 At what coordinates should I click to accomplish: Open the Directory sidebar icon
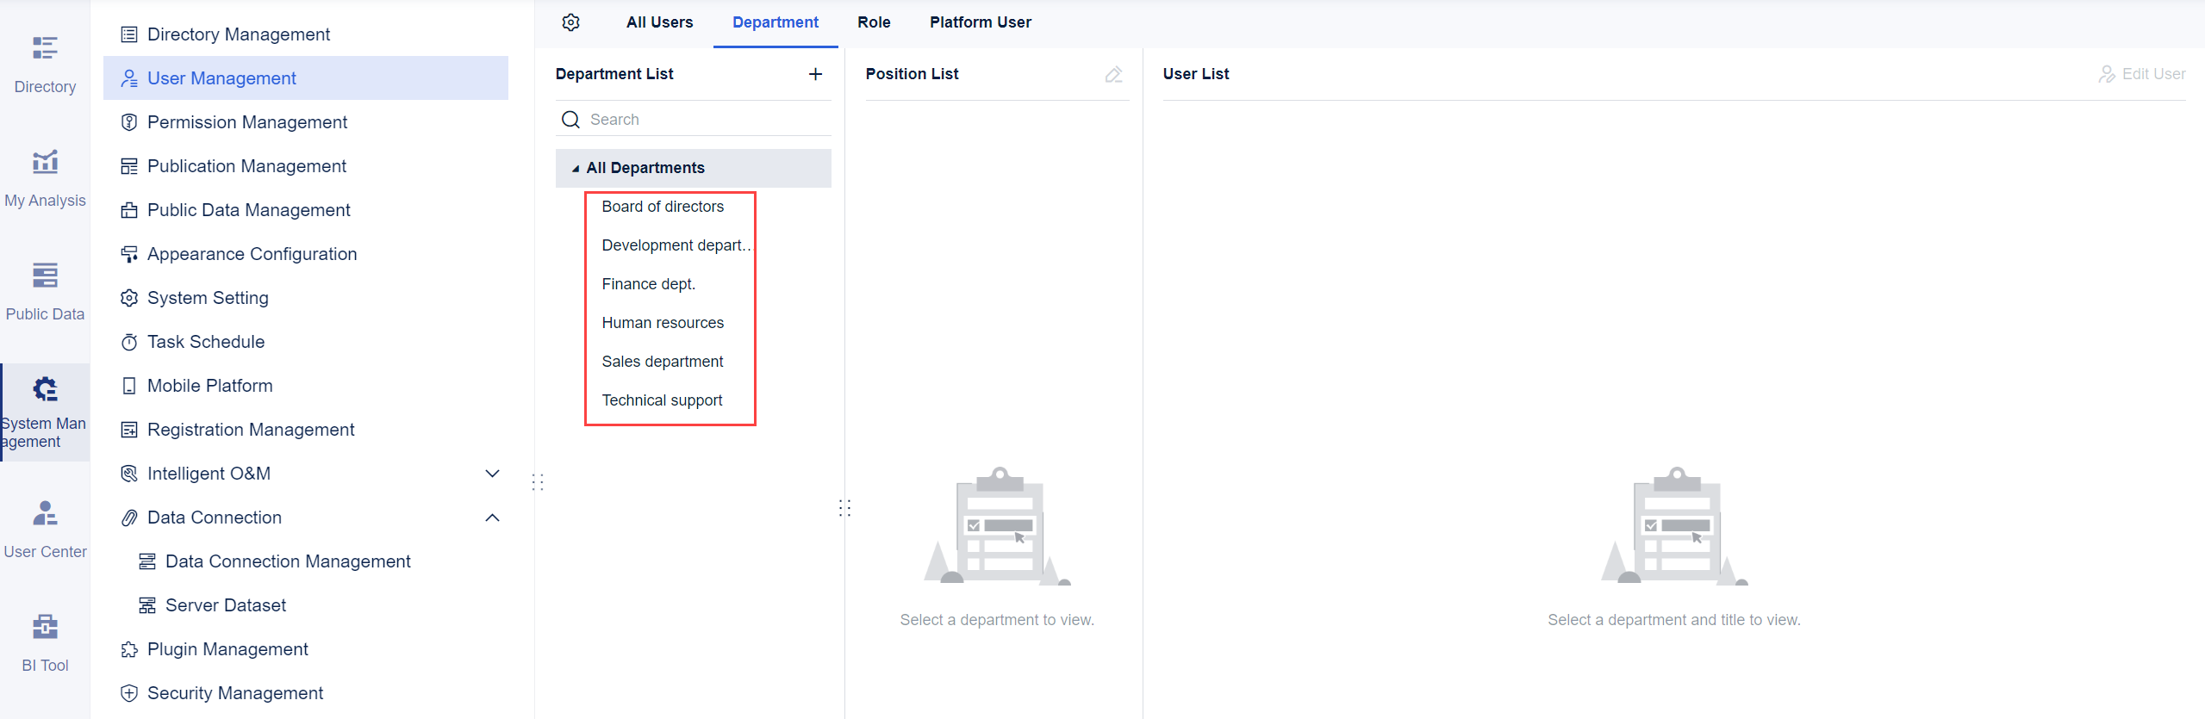pyautogui.click(x=45, y=62)
